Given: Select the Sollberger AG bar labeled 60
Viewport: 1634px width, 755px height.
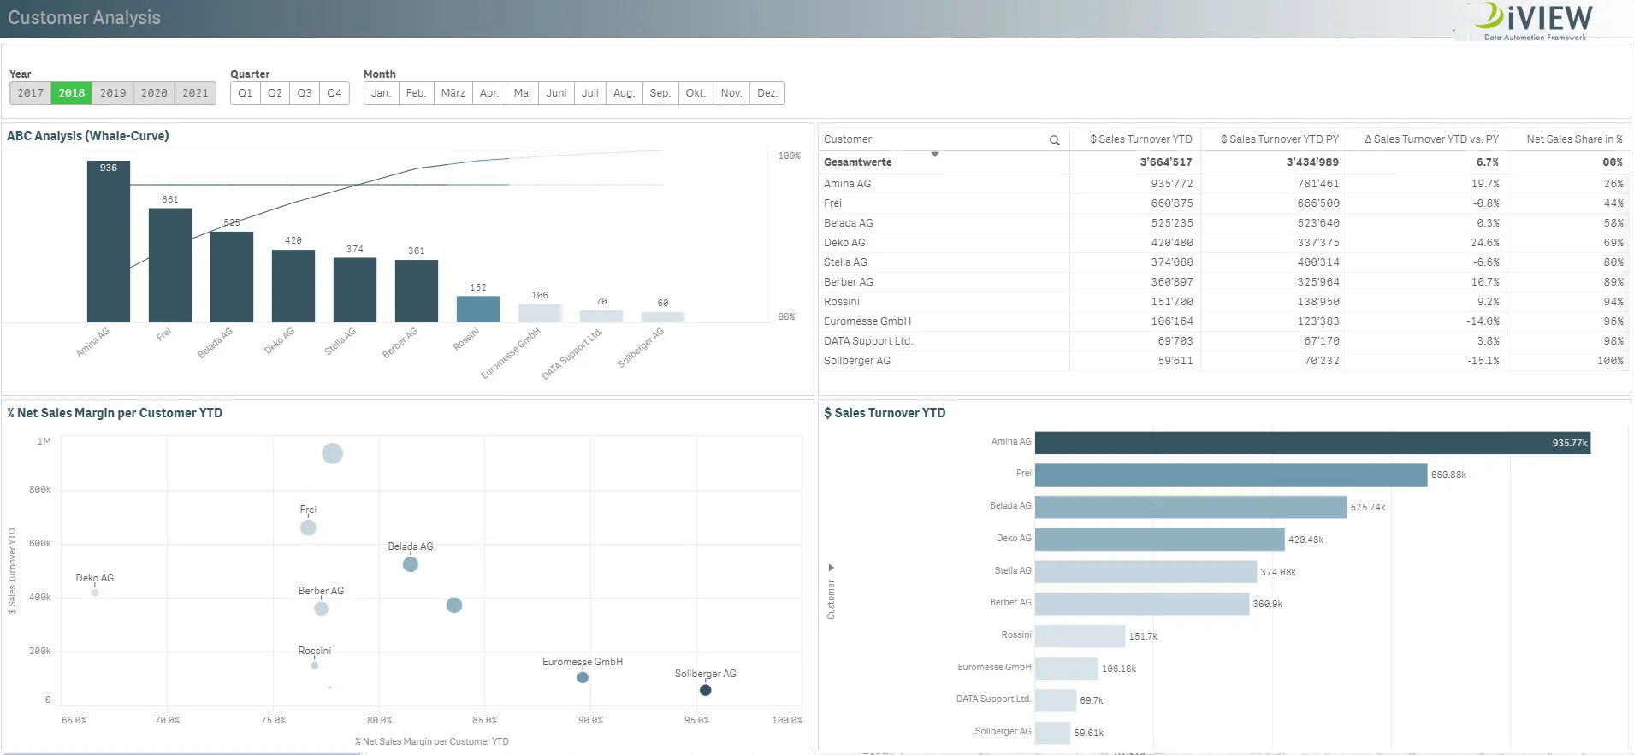Looking at the screenshot, I should (663, 317).
